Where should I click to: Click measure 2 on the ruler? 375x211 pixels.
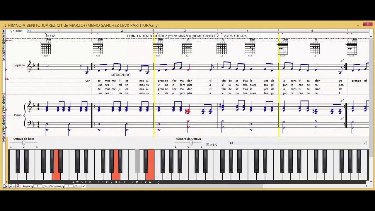[x=122, y=31]
